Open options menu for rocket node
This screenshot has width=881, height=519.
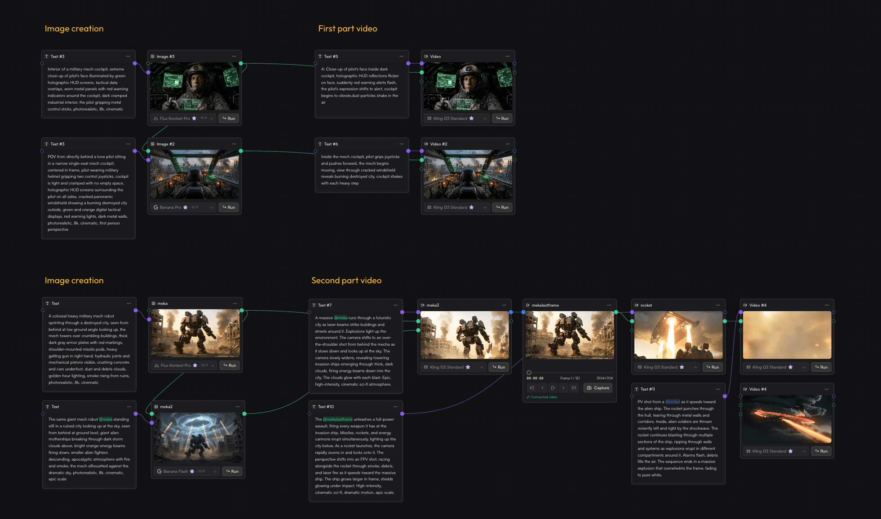click(718, 305)
